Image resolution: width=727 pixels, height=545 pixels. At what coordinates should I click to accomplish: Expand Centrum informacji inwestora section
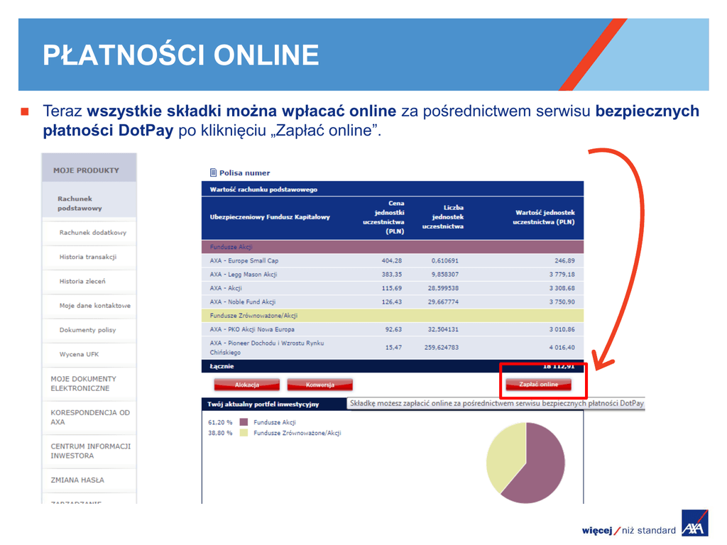point(90,451)
